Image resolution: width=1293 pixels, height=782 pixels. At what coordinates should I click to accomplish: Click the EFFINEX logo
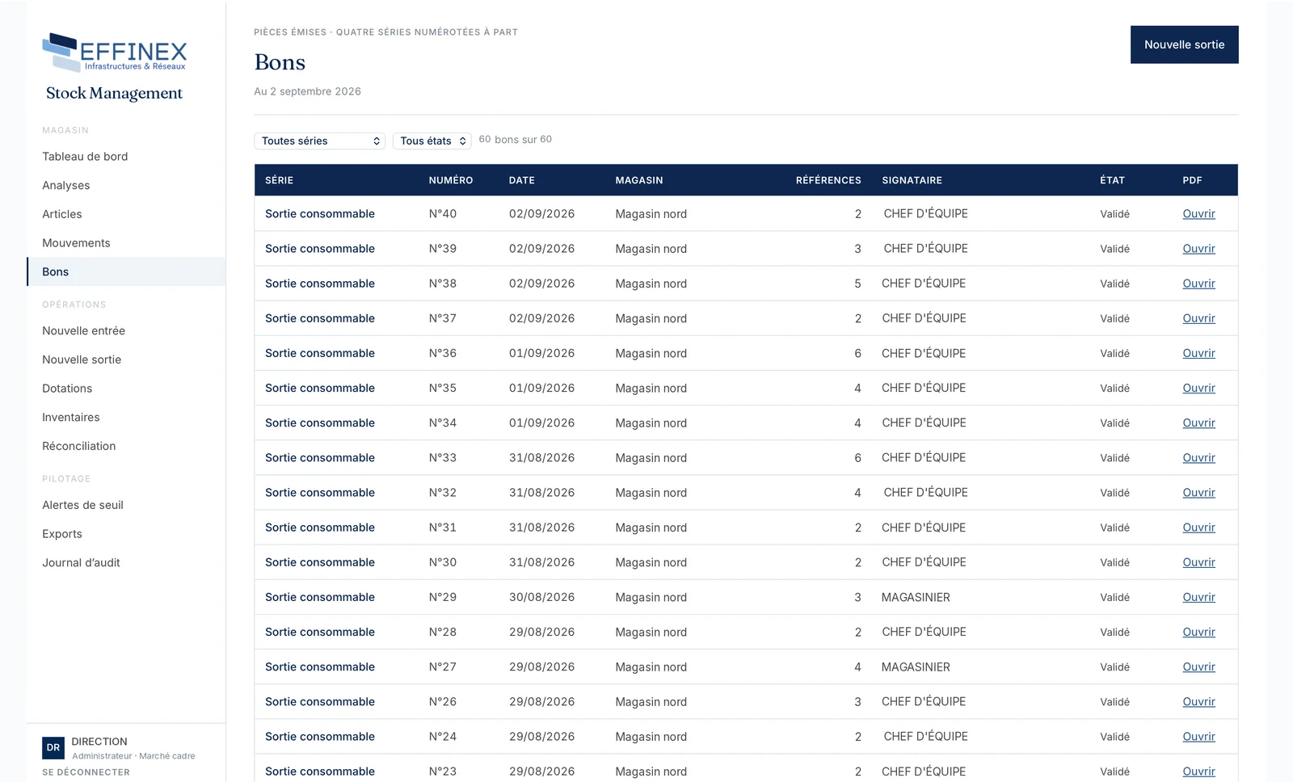(x=114, y=53)
